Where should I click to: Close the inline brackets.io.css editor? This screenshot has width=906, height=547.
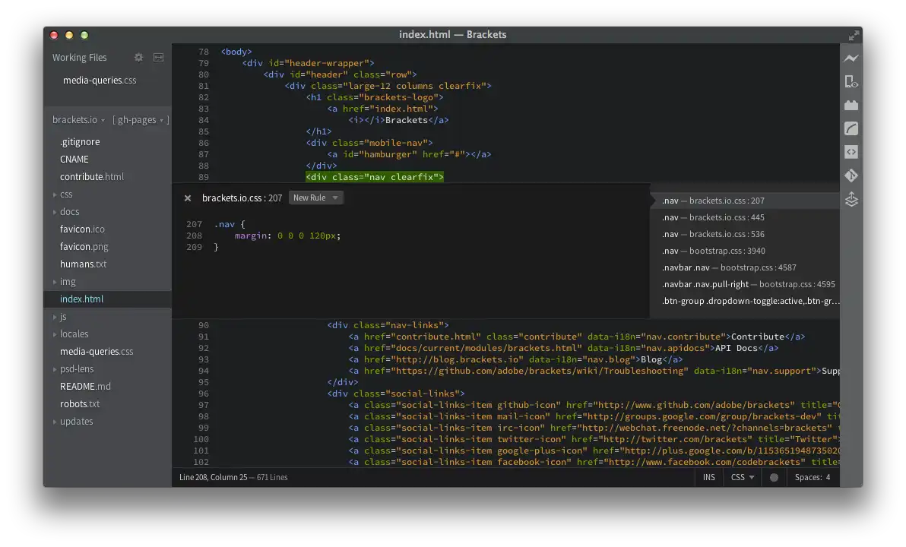188,198
